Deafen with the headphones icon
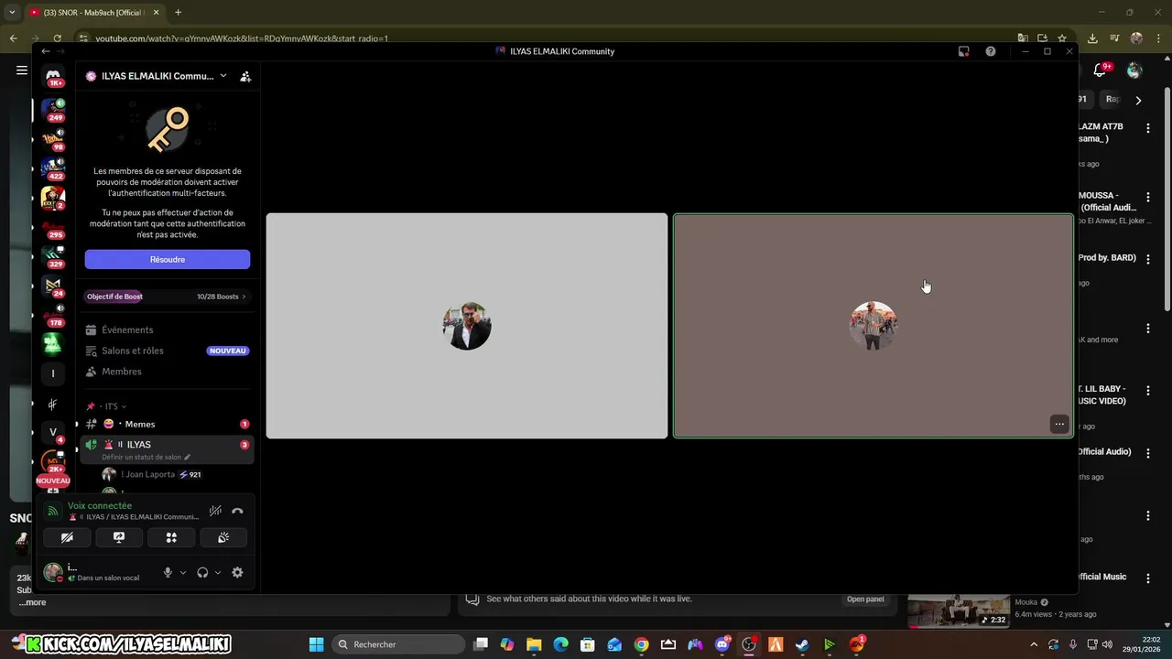 click(202, 573)
